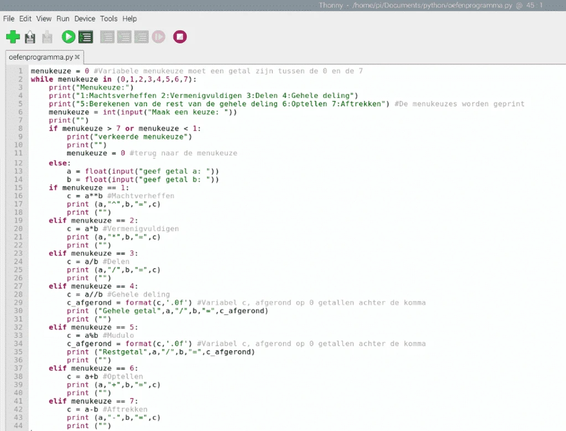Stop and restart the backend
Screen dimensions: 566x431
pos(179,37)
